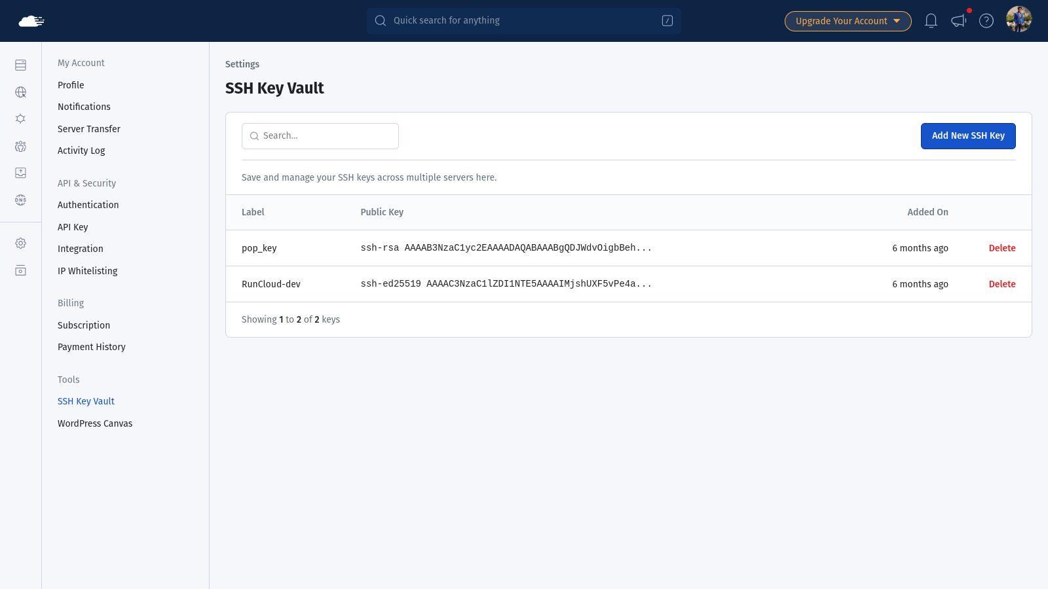Open the help question mark icon
Image resolution: width=1048 pixels, height=589 pixels.
pos(986,21)
